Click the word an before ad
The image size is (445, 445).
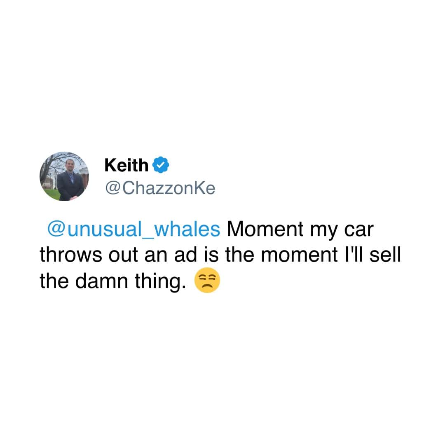[x=156, y=256]
